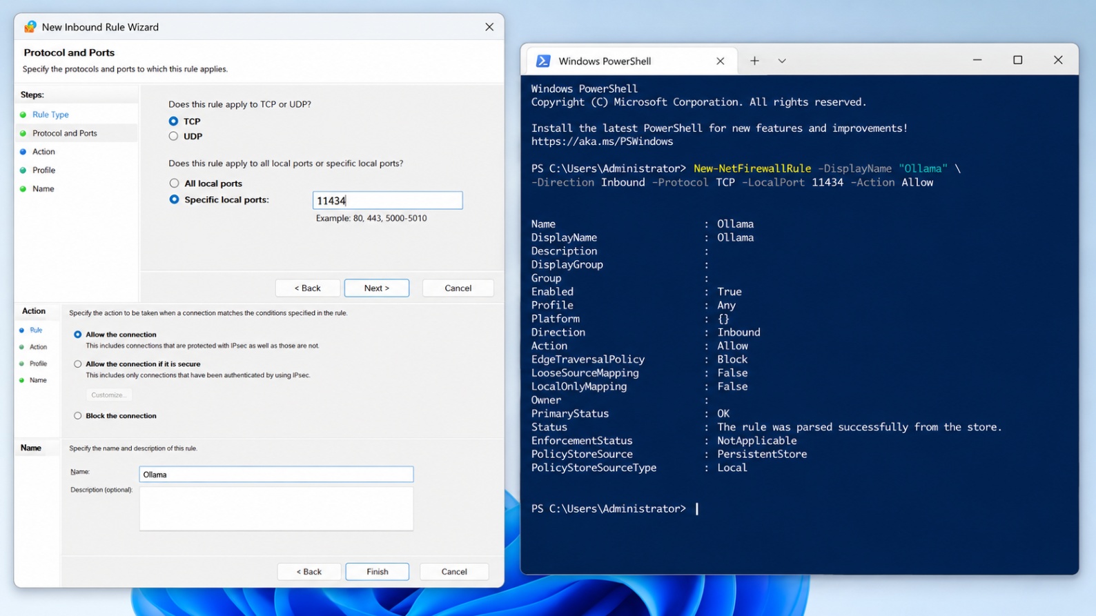Select Block the connection option

(77, 416)
